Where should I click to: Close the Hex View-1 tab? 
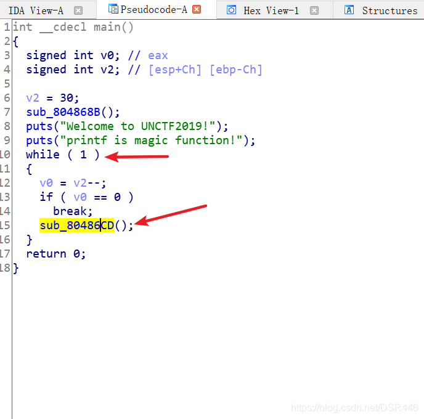pos(314,10)
